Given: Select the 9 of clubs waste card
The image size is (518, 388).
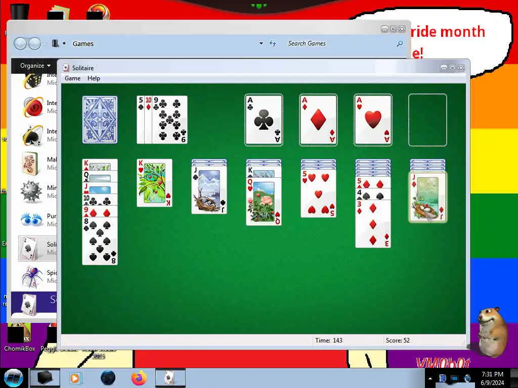Looking at the screenshot, I should point(170,120).
